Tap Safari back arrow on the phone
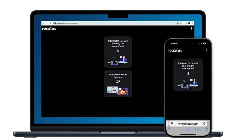The height and width of the screenshot is (138, 236). pyautogui.click(x=170, y=129)
